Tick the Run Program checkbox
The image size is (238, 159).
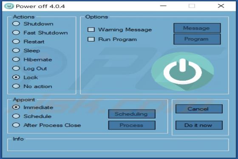point(91,39)
